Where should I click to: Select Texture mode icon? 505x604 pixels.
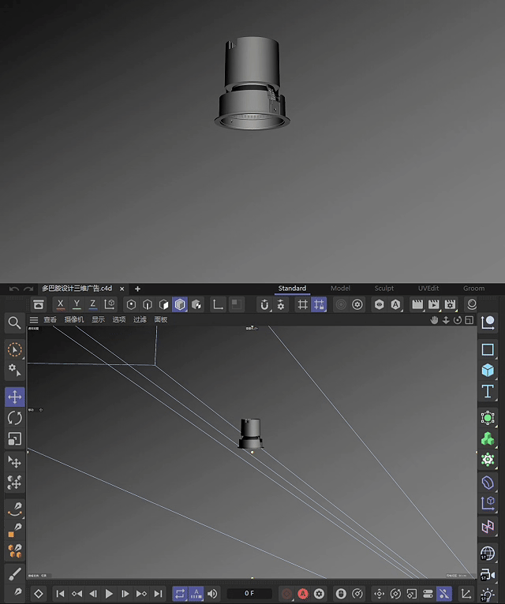196,304
